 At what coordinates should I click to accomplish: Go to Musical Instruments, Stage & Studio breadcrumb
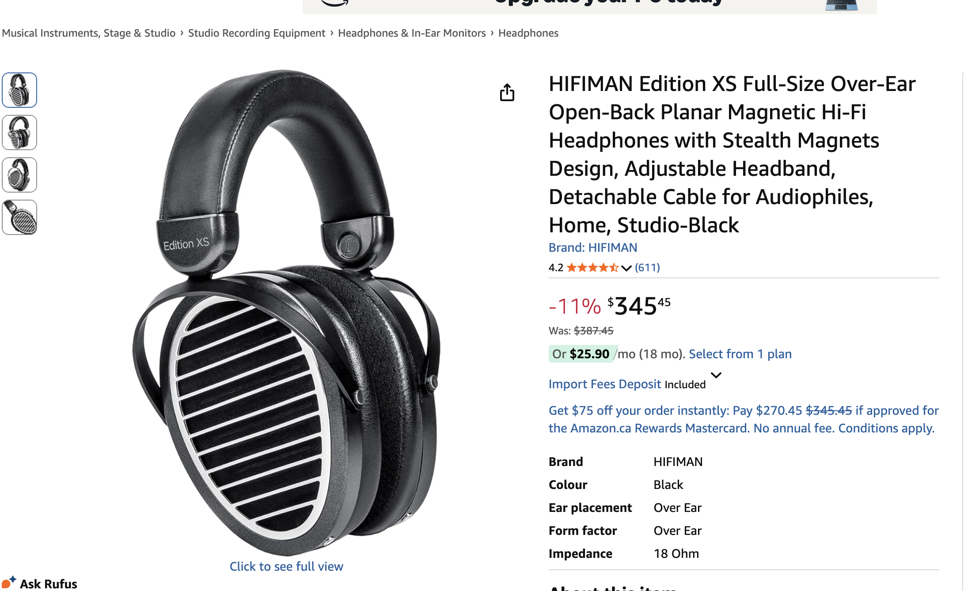[89, 33]
